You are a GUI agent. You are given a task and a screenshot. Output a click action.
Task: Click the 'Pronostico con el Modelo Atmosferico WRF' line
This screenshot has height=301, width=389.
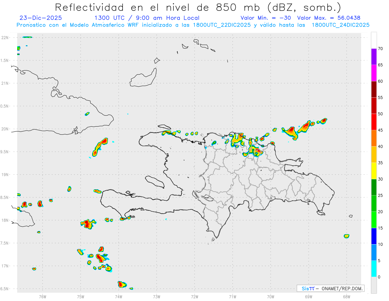point(193,25)
